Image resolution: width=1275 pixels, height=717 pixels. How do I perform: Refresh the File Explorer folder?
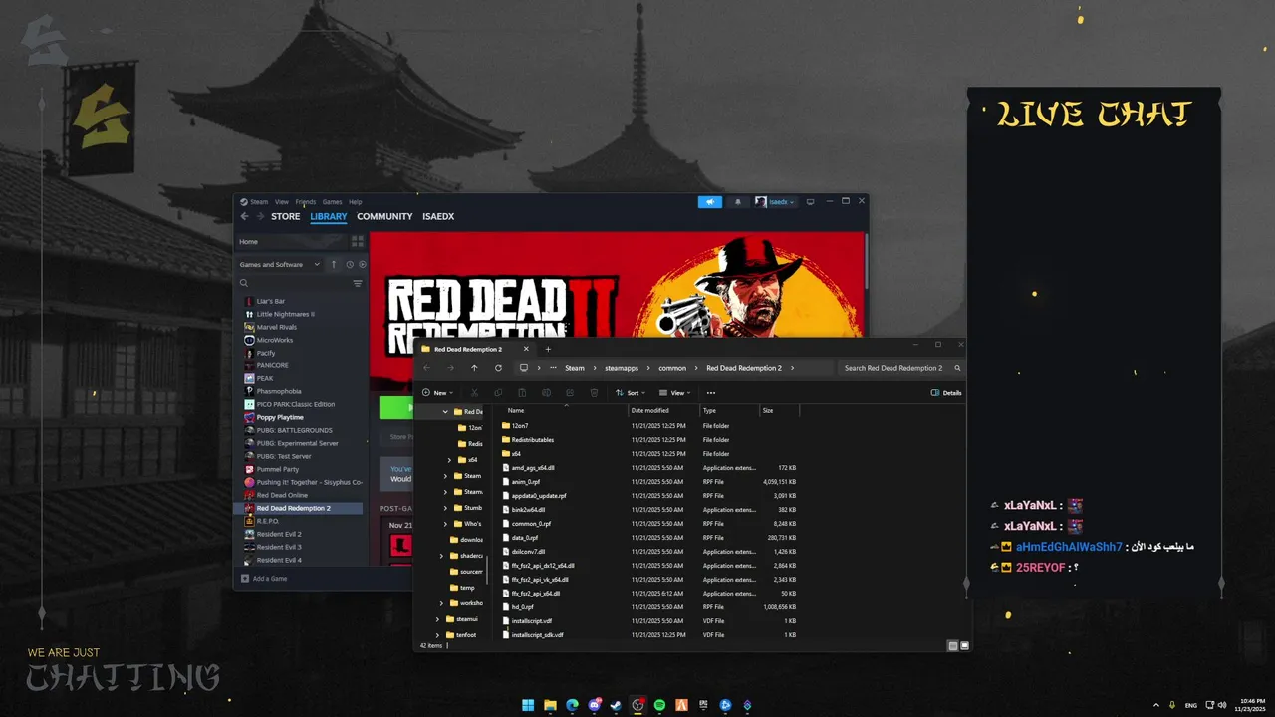pos(498,368)
